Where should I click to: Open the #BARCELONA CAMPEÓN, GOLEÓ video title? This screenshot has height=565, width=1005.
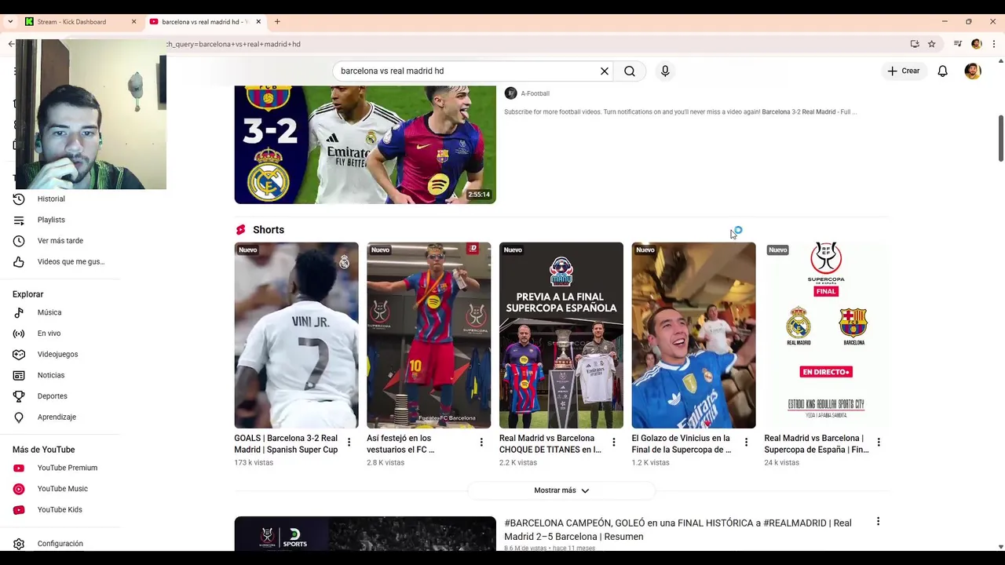coord(678,530)
